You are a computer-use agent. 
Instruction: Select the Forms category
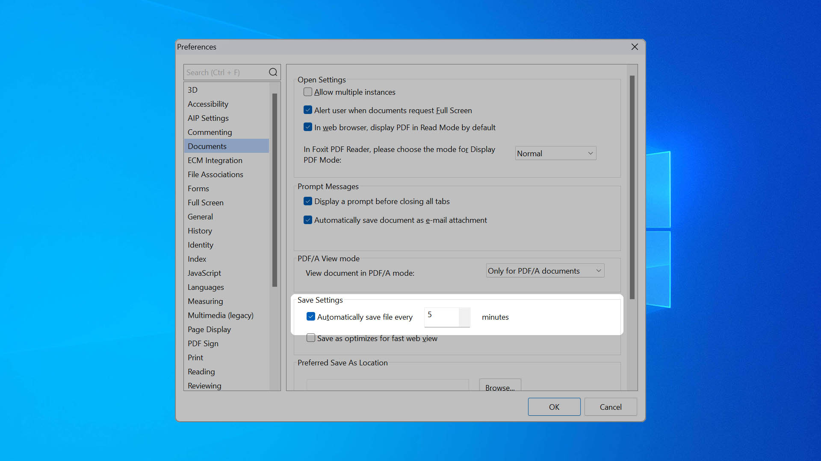pyautogui.click(x=227, y=188)
